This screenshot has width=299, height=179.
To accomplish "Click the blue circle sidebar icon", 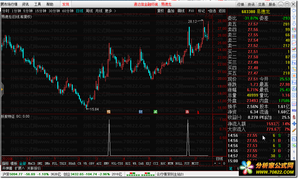I will pos(294,95).
